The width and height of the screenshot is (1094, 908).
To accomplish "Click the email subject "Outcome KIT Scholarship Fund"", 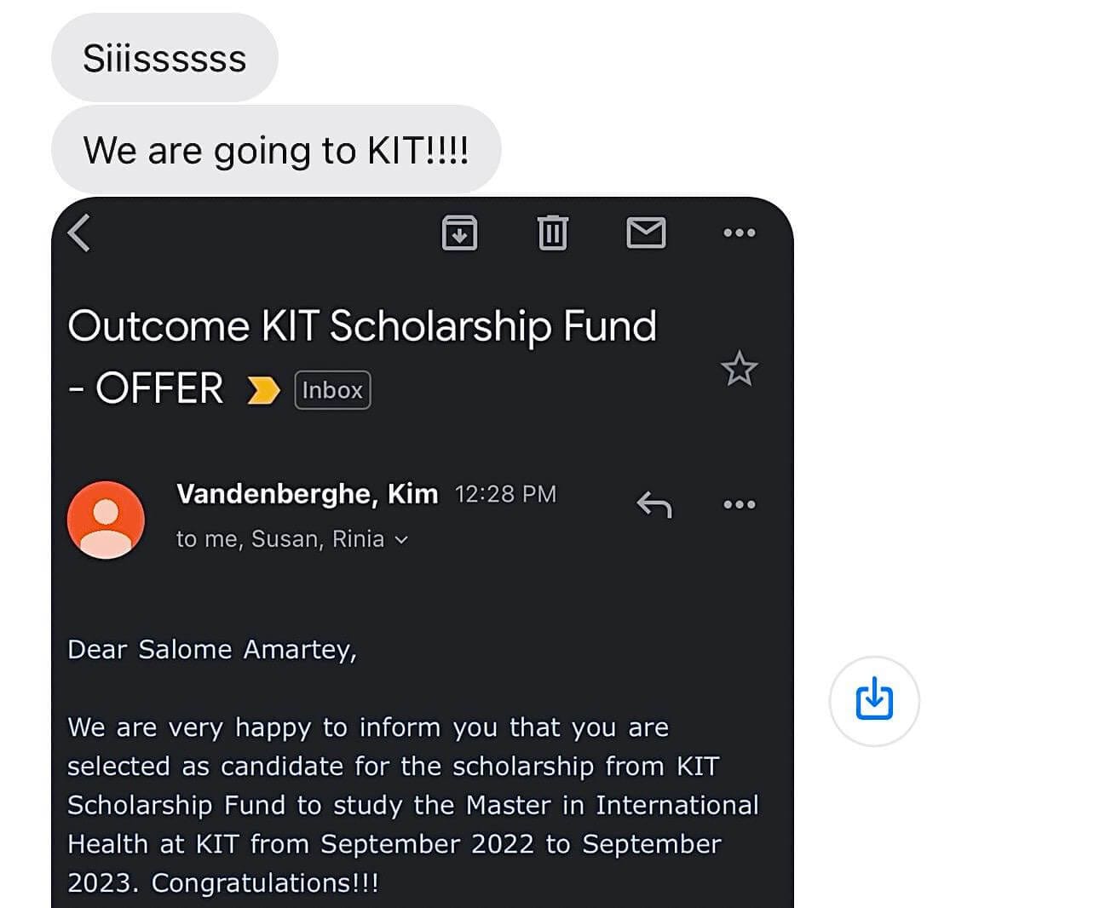I will [x=362, y=326].
